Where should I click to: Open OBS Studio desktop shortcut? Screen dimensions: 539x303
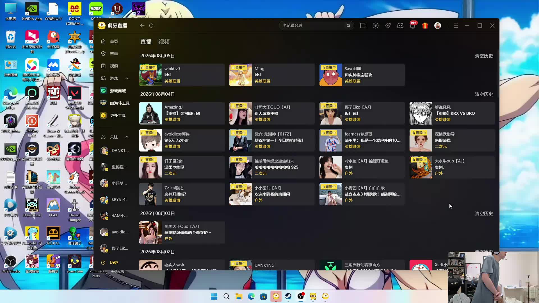11,264
